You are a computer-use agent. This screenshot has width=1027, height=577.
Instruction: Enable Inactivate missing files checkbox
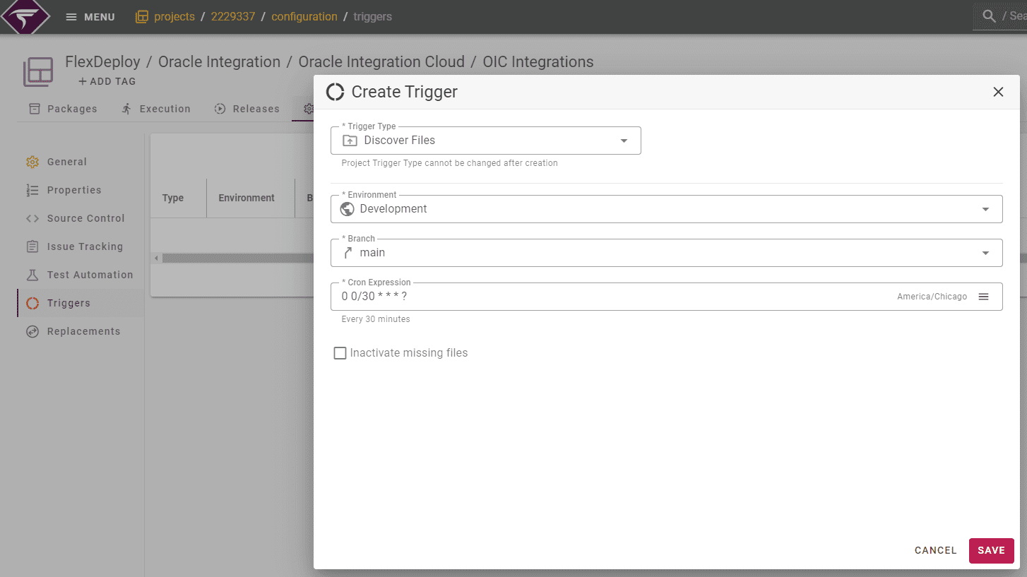click(340, 353)
